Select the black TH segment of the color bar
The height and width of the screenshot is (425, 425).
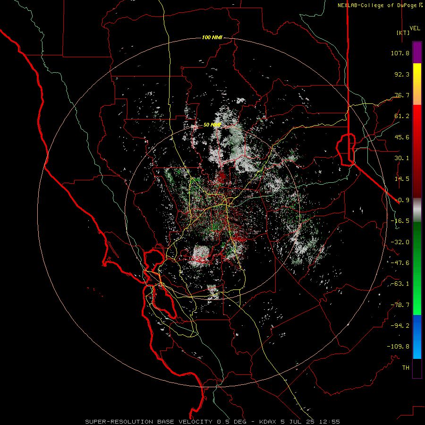[417, 368]
